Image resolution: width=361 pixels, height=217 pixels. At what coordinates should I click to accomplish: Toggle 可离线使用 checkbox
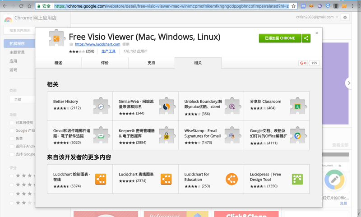tap(12, 123)
